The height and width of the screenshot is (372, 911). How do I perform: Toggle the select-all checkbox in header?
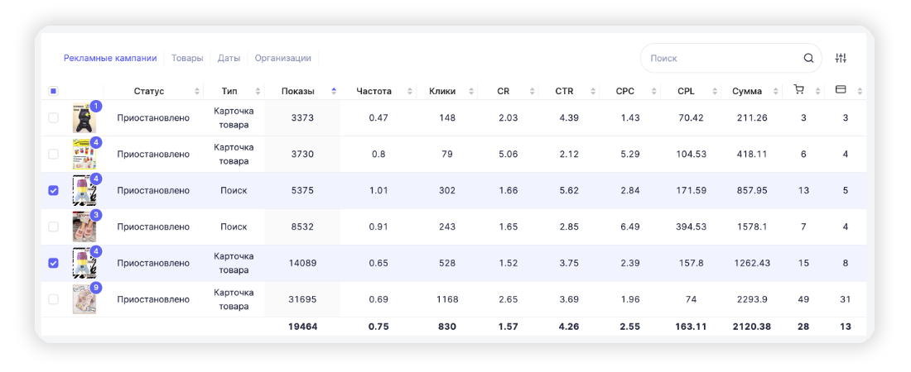(54, 91)
